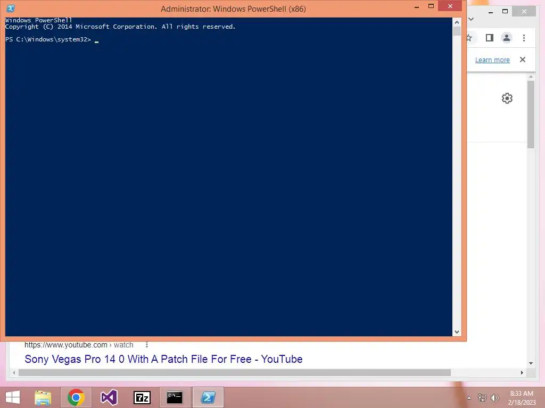Follow the Learn more link
The height and width of the screenshot is (408, 545).
click(492, 59)
